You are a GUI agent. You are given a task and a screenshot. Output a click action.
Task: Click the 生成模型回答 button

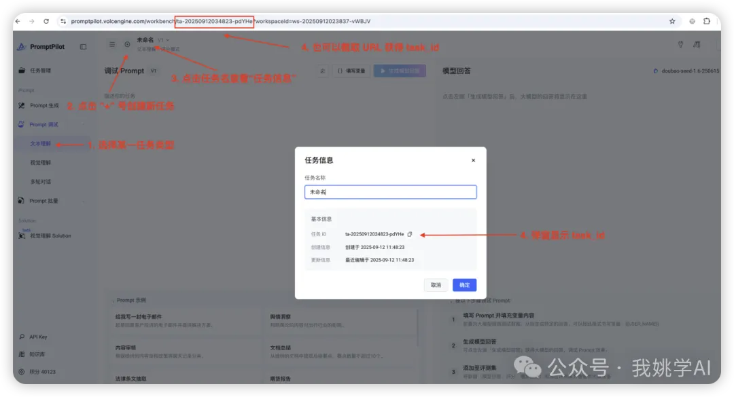(x=400, y=71)
